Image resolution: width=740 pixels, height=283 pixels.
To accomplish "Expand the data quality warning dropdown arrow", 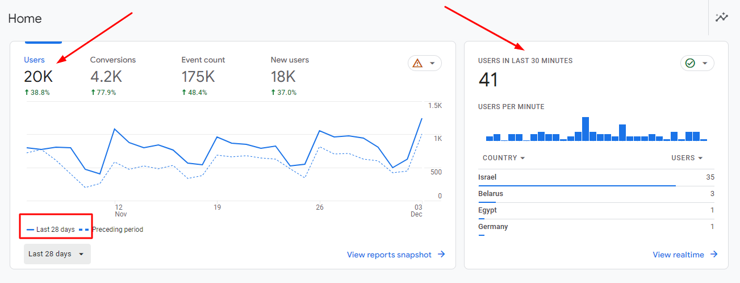I will pos(432,63).
